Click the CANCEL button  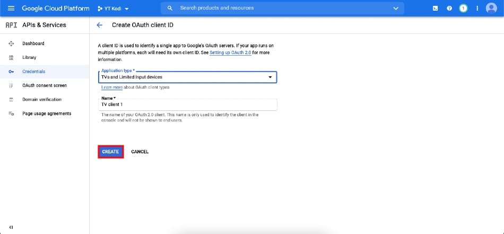[140, 152]
